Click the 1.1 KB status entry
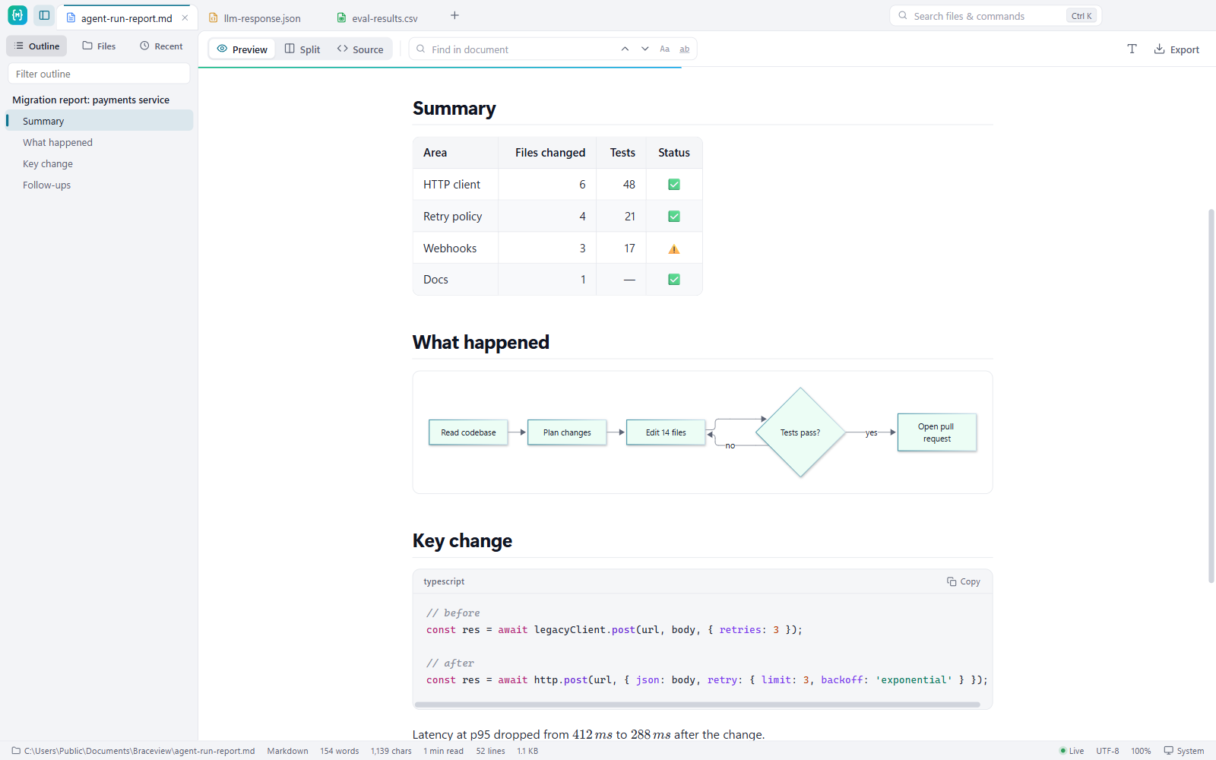This screenshot has width=1216, height=760. (527, 751)
